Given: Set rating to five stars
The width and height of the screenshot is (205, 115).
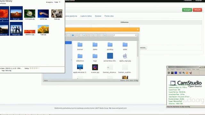Looking at the screenshot, I should [39, 68].
